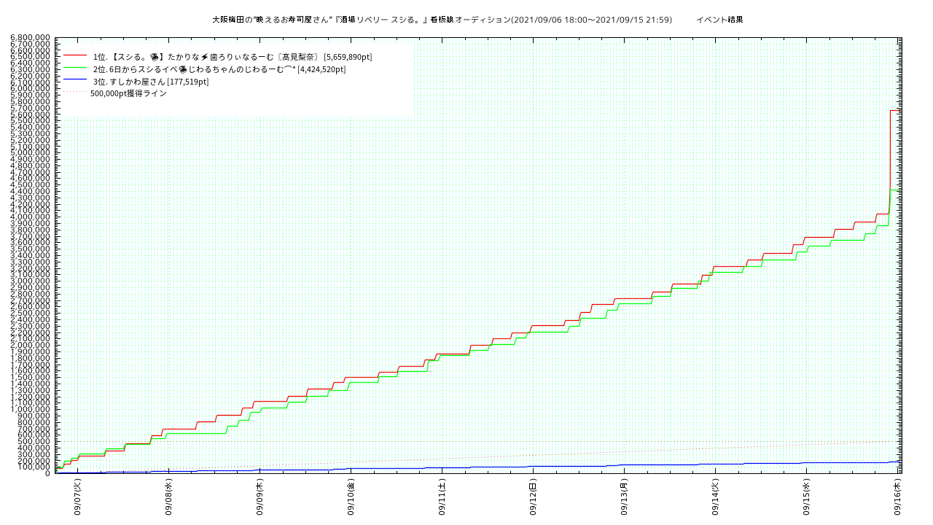Viewport: 933px width, 525px height.
Task: Click the 3,000,000 y-axis value
Action: (30, 281)
